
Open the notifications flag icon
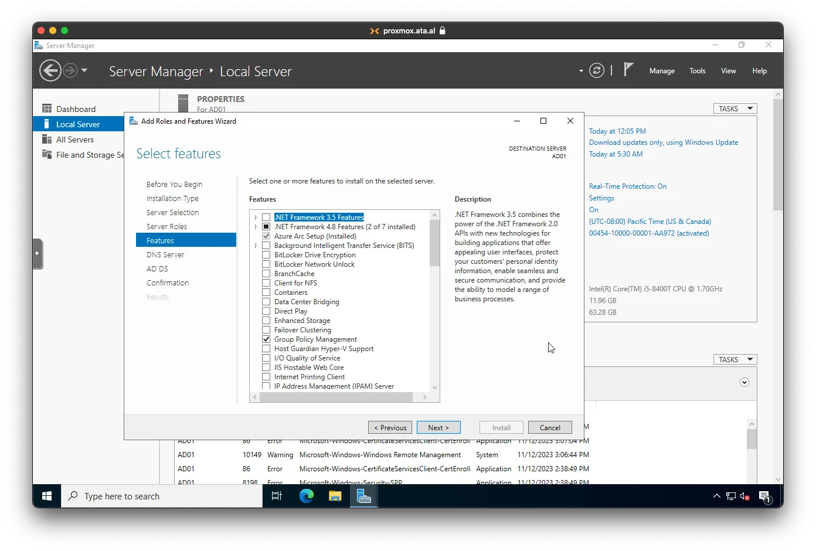628,70
